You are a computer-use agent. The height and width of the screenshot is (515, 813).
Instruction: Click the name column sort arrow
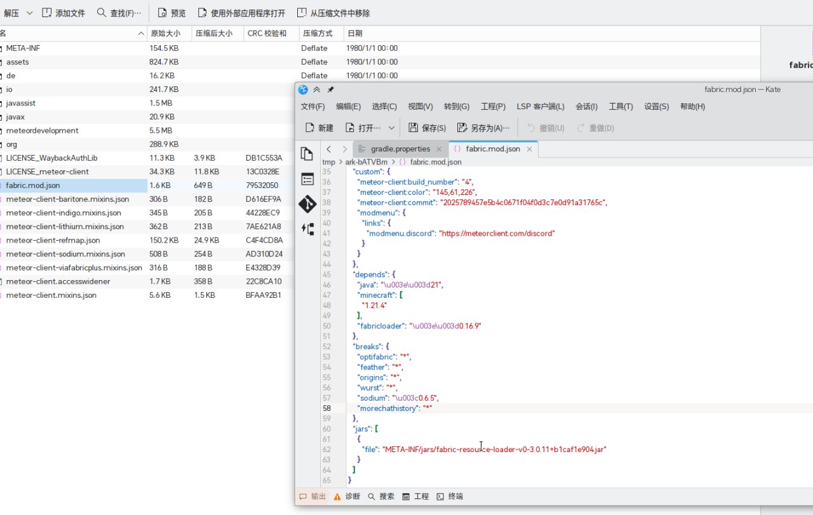pos(141,33)
